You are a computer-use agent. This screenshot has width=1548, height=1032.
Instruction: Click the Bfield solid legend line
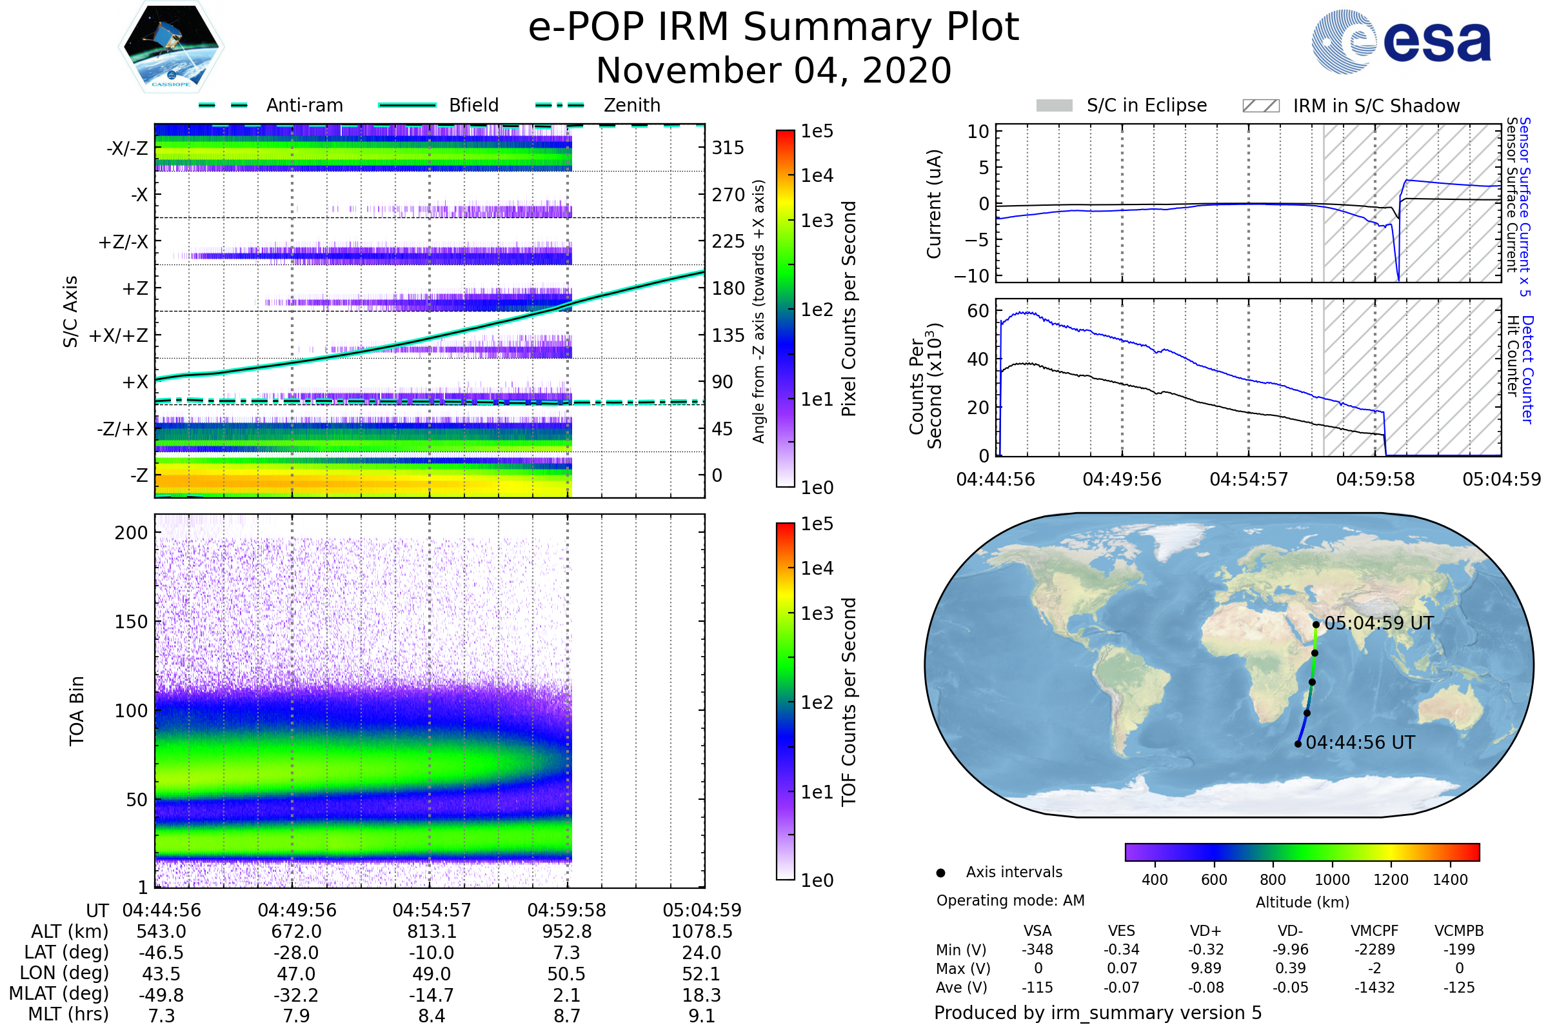tap(408, 105)
